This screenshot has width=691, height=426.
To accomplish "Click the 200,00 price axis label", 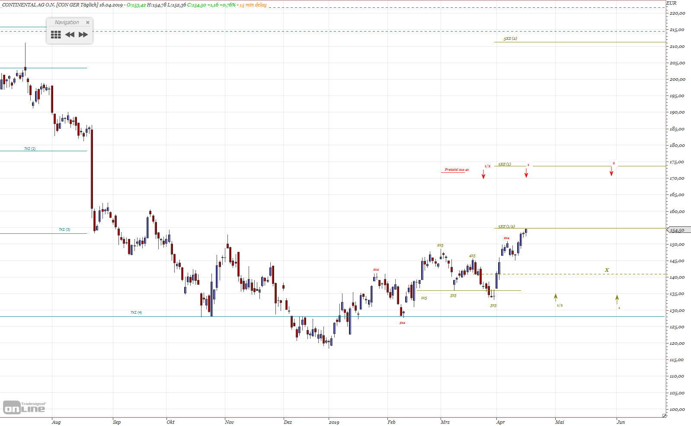I will (x=677, y=79).
